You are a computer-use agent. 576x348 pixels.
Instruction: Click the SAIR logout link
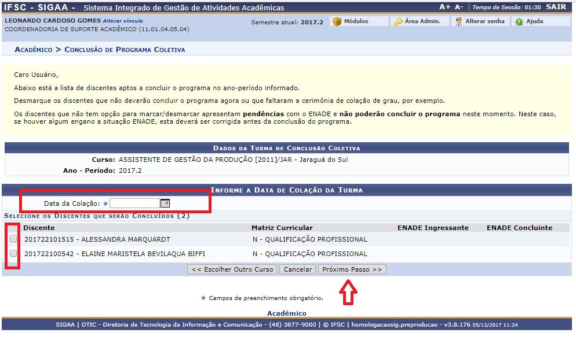[556, 7]
